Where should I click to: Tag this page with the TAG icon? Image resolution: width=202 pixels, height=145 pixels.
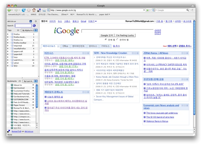(44, 10)
